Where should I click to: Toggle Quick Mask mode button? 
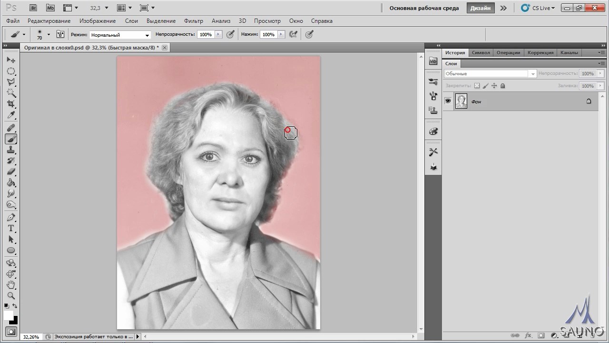pyautogui.click(x=11, y=332)
